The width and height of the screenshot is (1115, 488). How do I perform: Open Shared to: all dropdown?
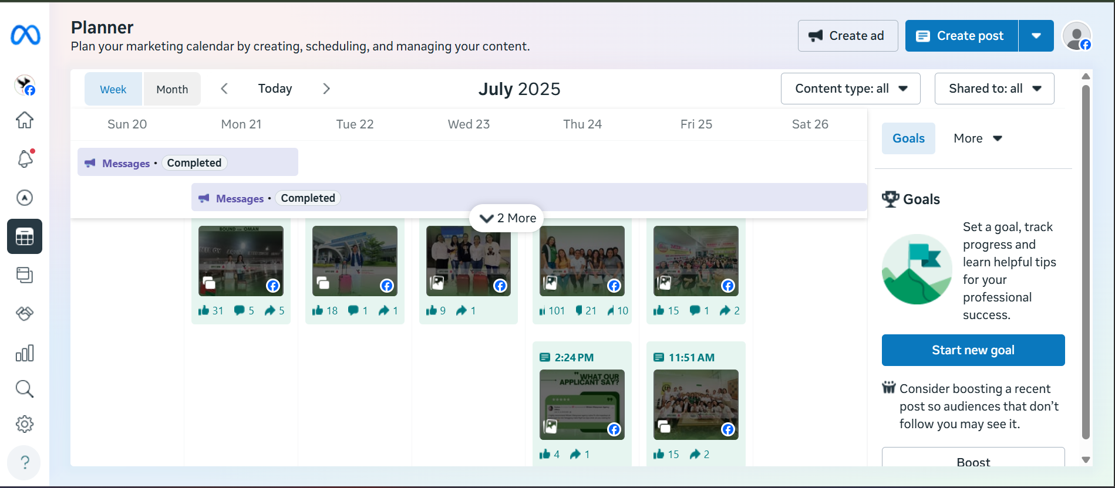[x=994, y=89]
